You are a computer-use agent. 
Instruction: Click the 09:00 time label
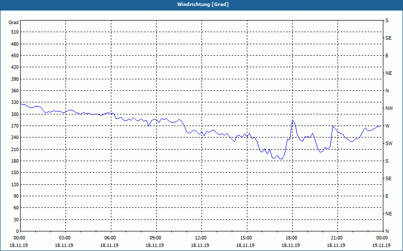click(155, 238)
